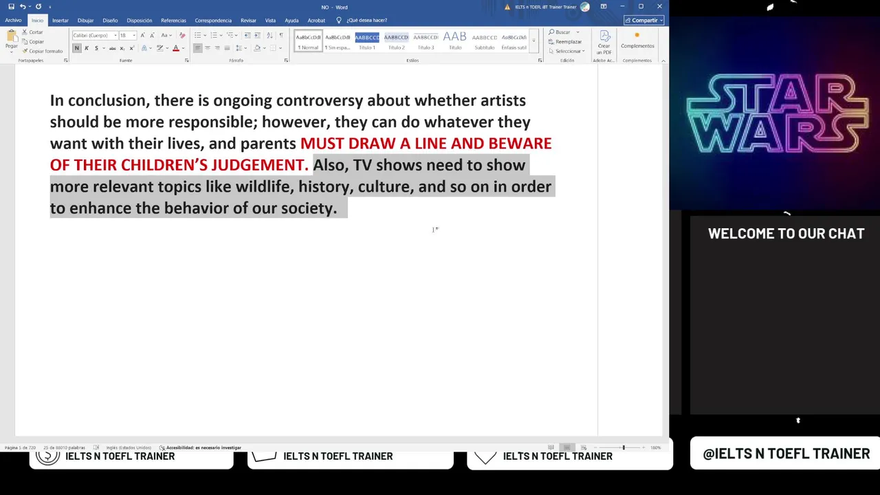
Task: Toggle strikethrough (abc) formatting
Action: click(x=113, y=48)
